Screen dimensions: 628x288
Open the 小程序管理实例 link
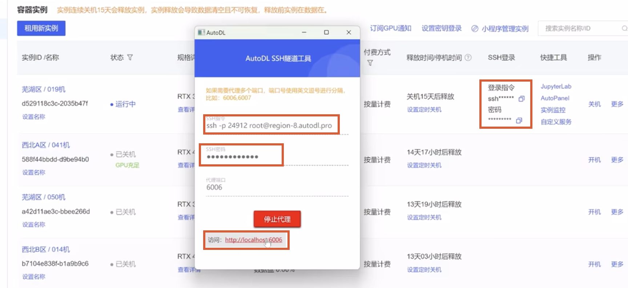500,29
